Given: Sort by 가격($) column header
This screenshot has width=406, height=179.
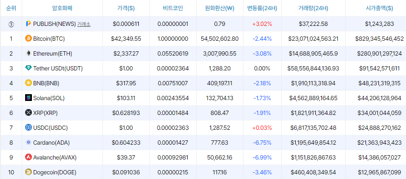Looking at the screenshot, I should pyautogui.click(x=126, y=8).
